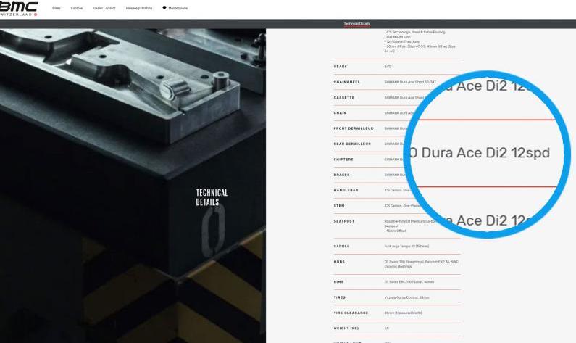Click the BMC Switzerland logo
This screenshot has width=576, height=343.
(x=18, y=9)
